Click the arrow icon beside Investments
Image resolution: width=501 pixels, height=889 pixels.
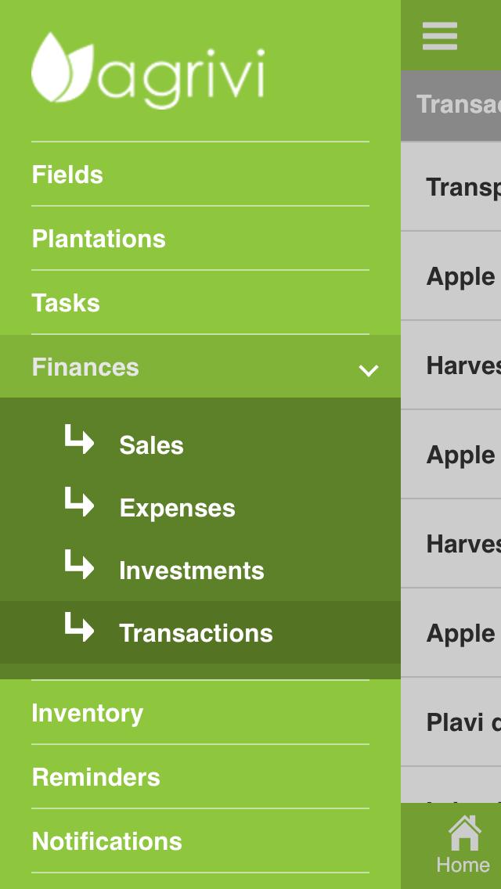[x=79, y=566]
